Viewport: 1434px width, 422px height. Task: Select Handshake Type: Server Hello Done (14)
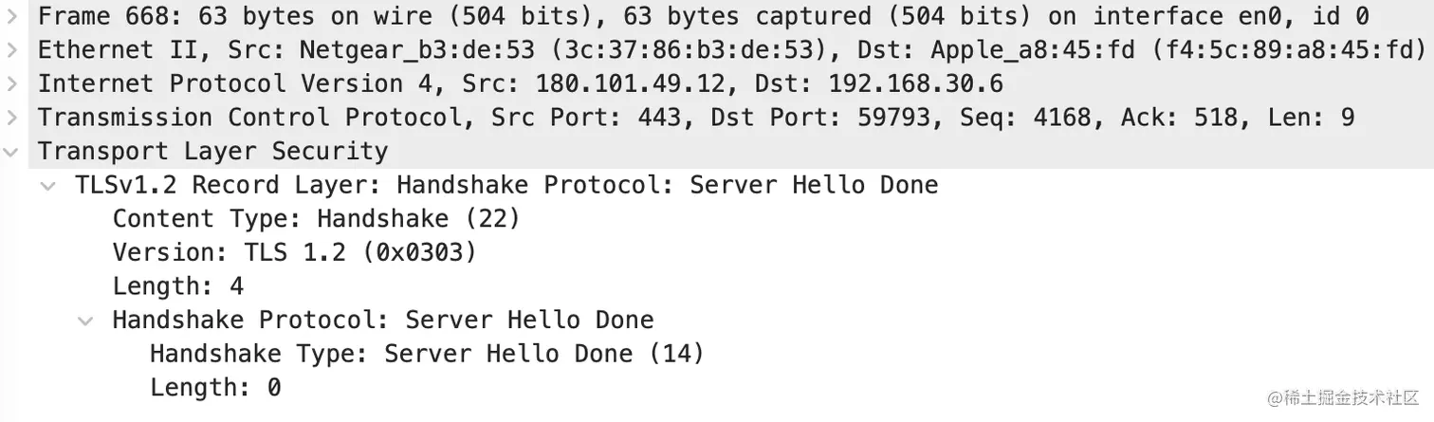pos(428,355)
